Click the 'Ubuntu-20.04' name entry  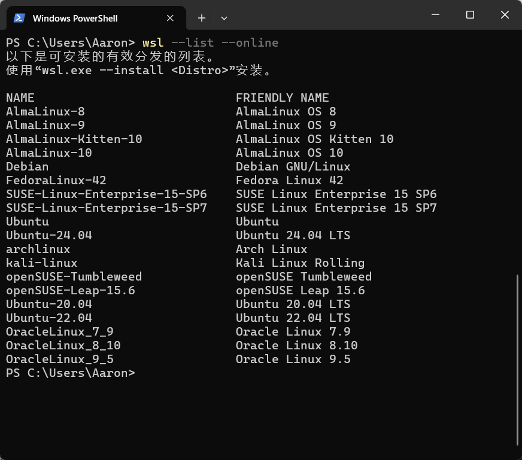point(49,304)
